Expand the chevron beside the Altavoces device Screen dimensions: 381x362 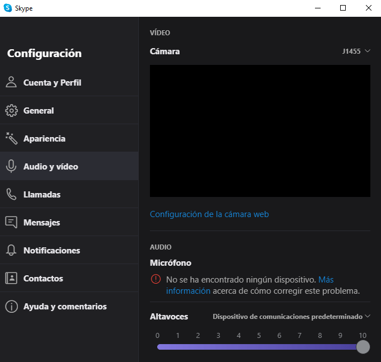368,316
